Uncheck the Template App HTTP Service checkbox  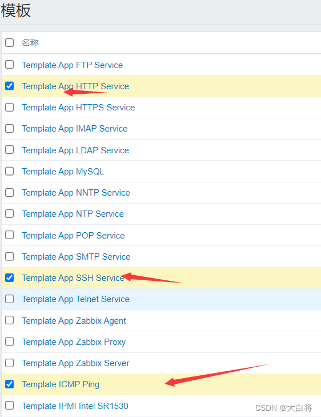pyautogui.click(x=10, y=86)
